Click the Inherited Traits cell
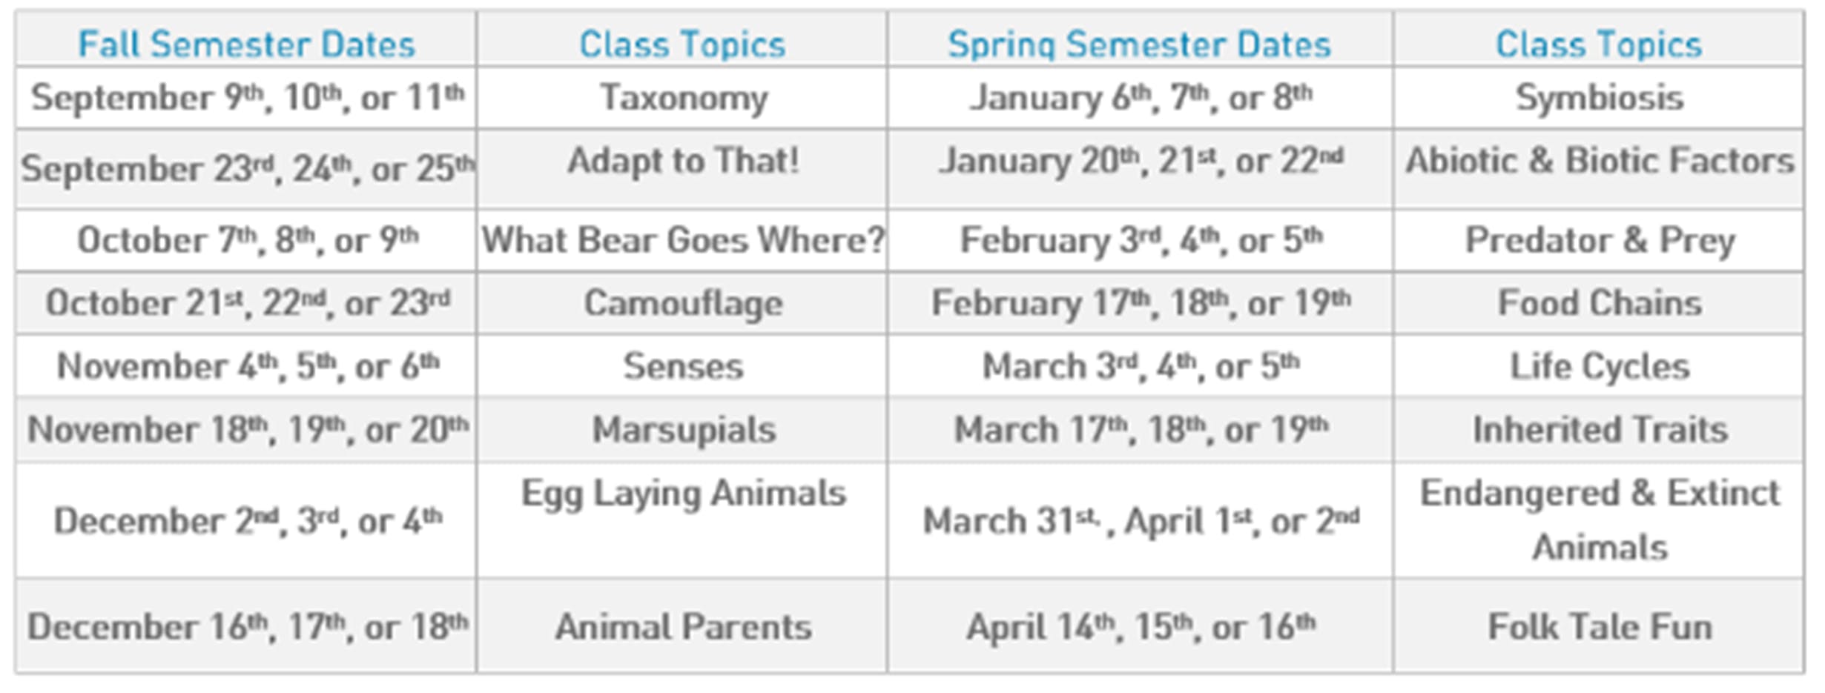 [1600, 430]
